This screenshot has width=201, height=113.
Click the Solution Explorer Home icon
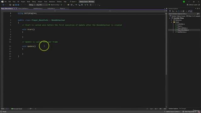pyautogui.click(x=170, y=11)
